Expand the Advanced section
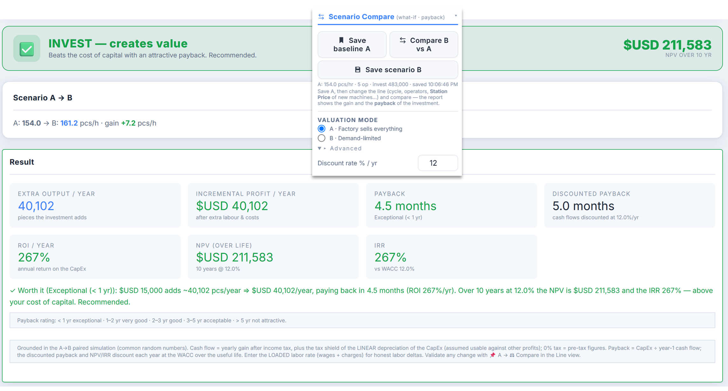 click(340, 148)
